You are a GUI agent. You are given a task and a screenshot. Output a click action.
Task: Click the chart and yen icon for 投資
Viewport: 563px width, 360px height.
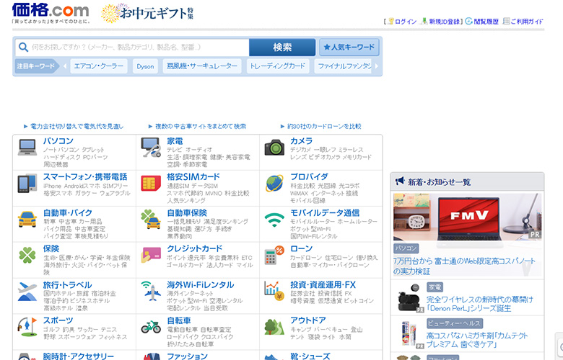(x=274, y=291)
